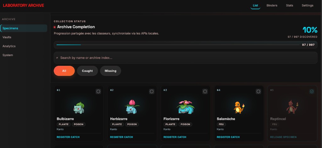
Task: Toggle caught circle on Florizarre card
Action: (x=205, y=92)
